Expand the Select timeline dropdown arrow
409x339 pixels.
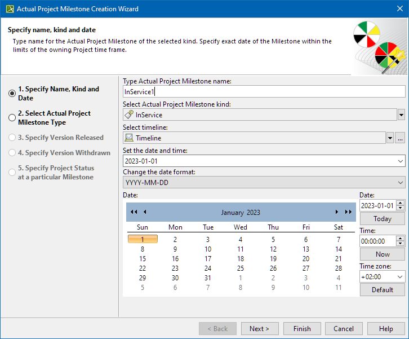coord(390,138)
